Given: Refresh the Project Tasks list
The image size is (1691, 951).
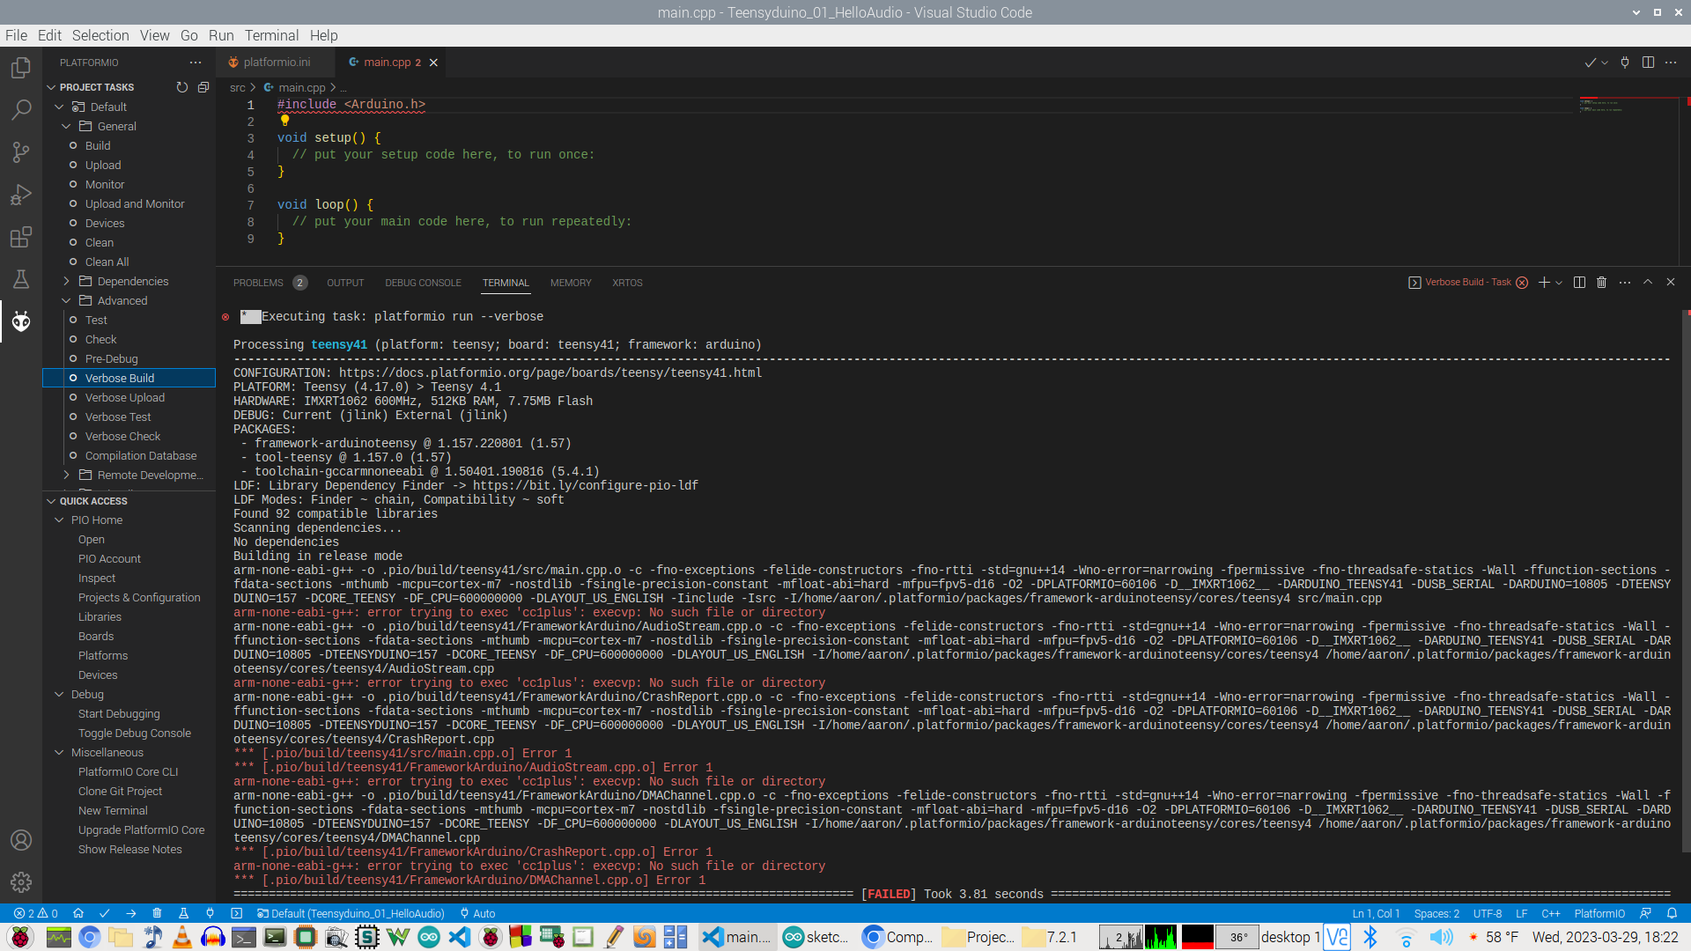Looking at the screenshot, I should (182, 87).
